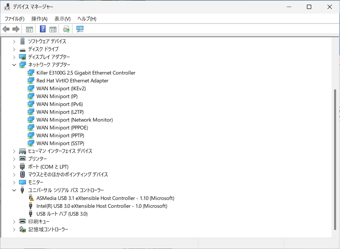340x249 pixels.
Task: Select WAN Miniport (L2TP)
Action: click(x=60, y=112)
